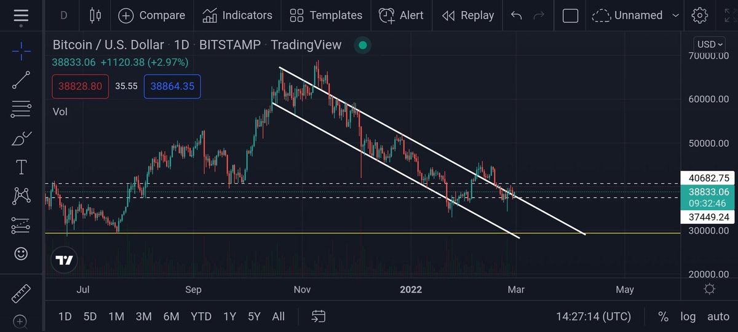This screenshot has height=332, width=738.
Task: Open the Unnamed layout dropdown
Action: 636,15
